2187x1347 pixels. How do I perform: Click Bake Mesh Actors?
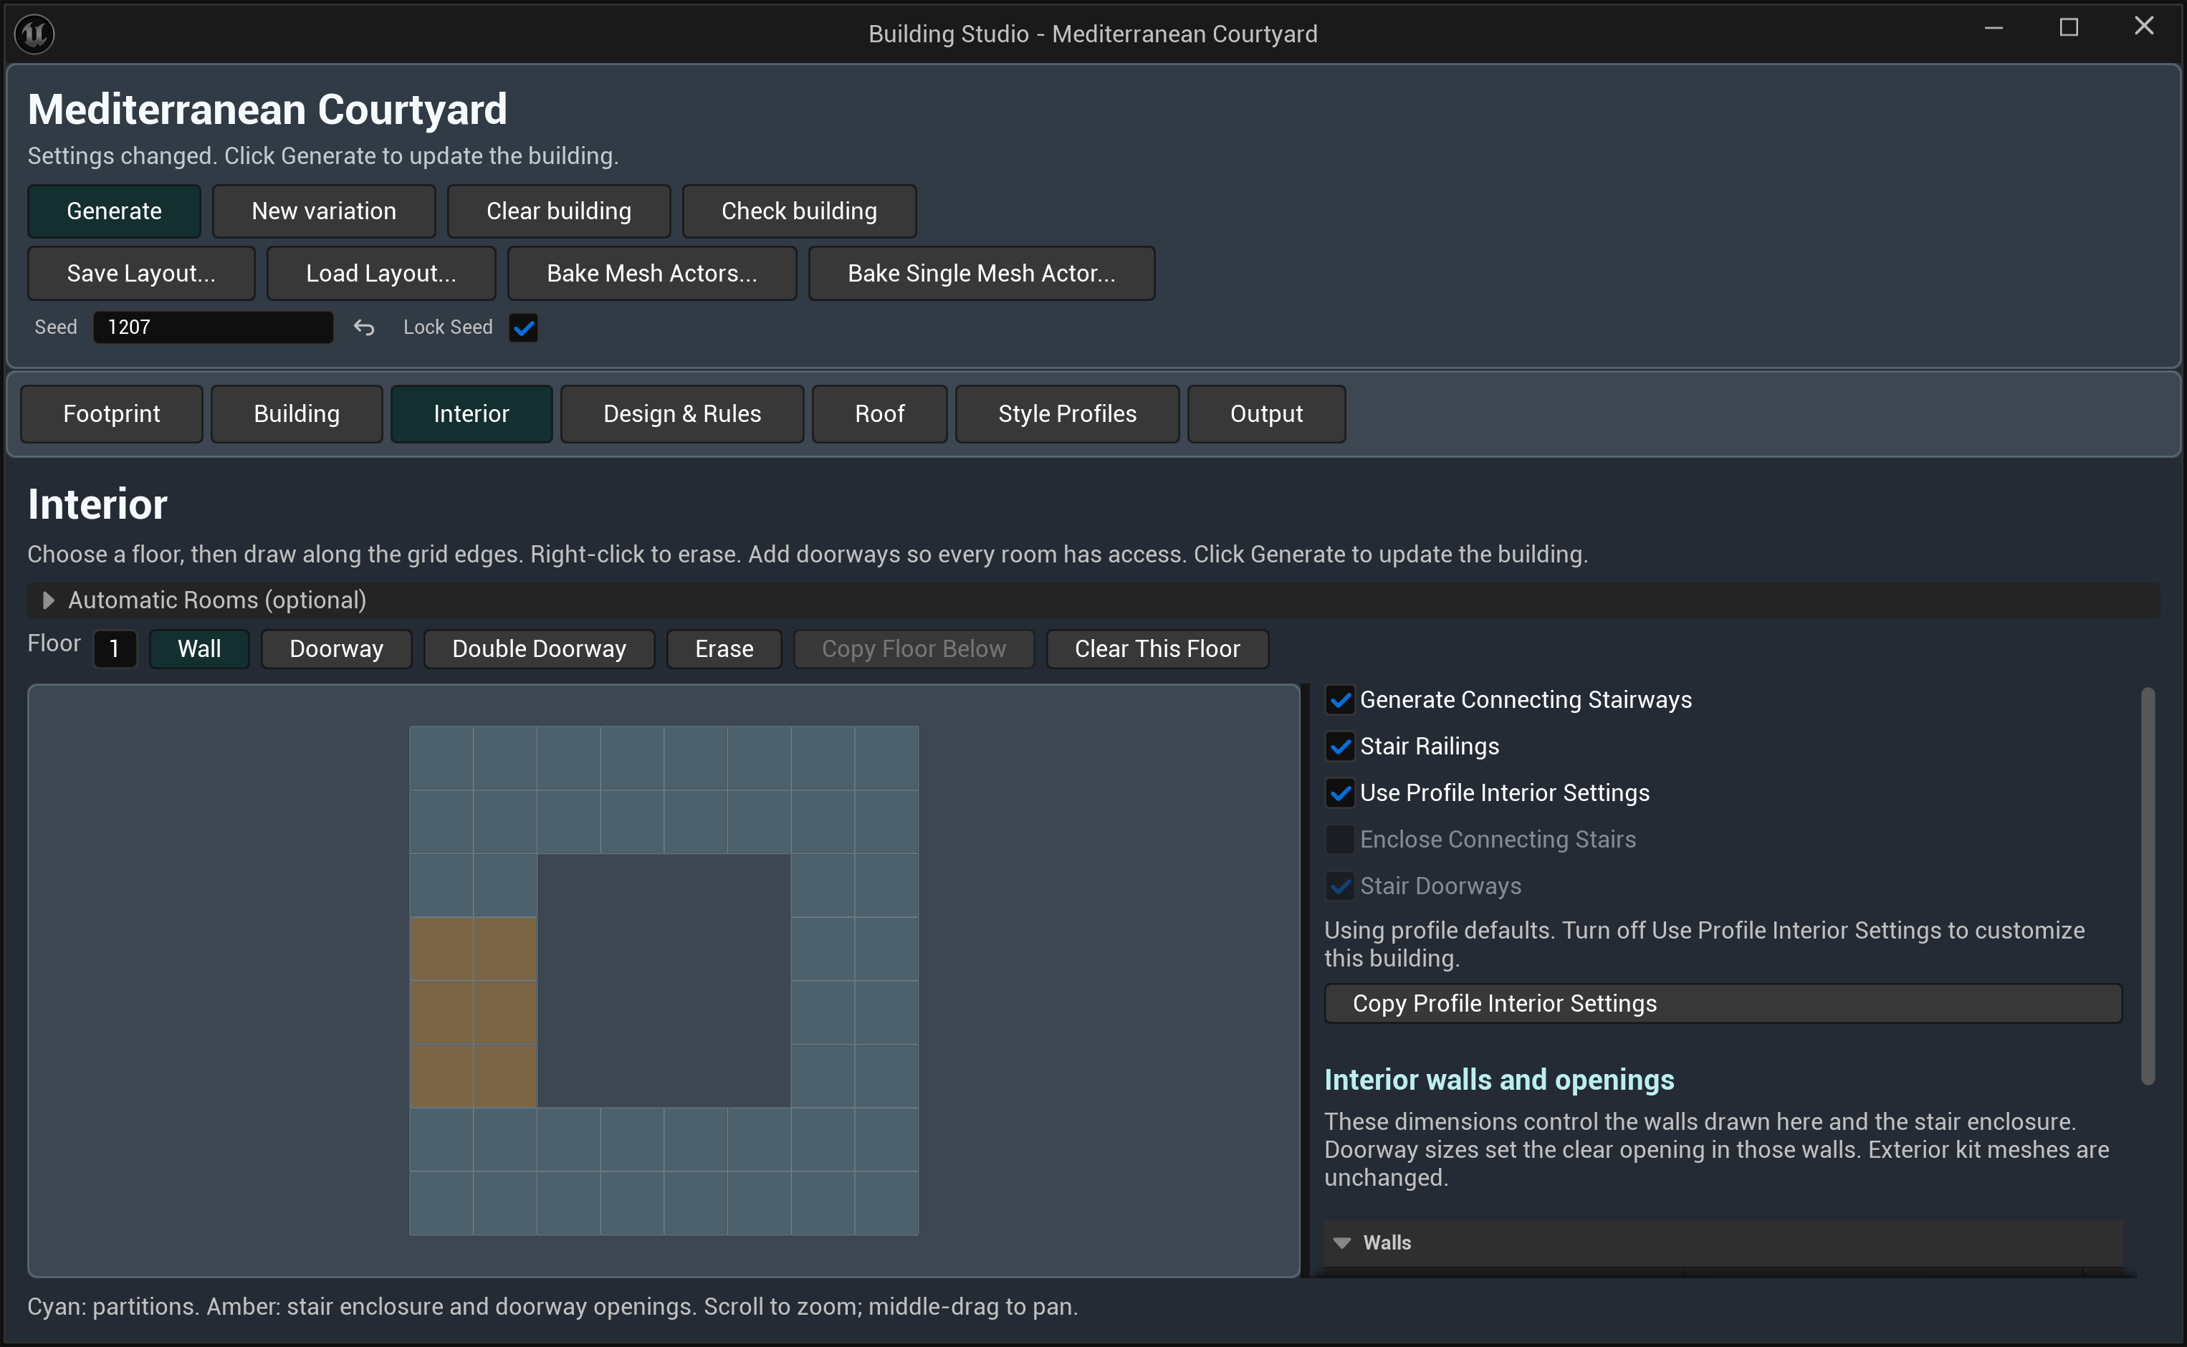tap(652, 274)
